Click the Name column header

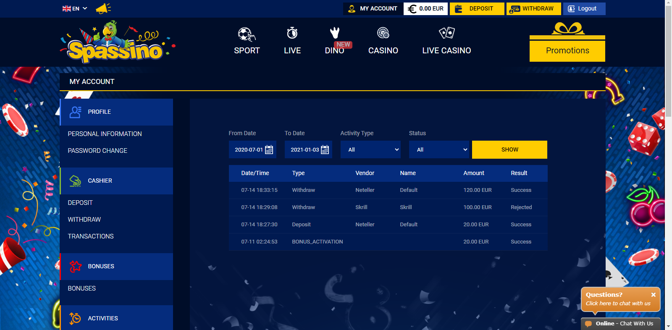pos(408,173)
